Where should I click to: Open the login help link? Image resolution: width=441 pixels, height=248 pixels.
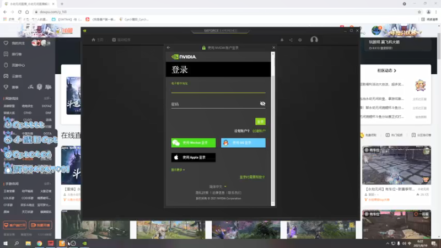point(252,177)
